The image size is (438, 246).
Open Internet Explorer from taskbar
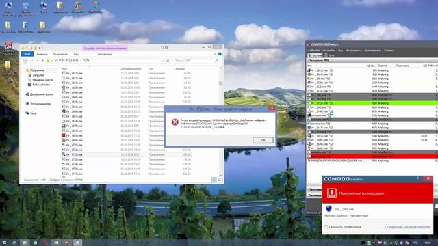tap(14, 243)
